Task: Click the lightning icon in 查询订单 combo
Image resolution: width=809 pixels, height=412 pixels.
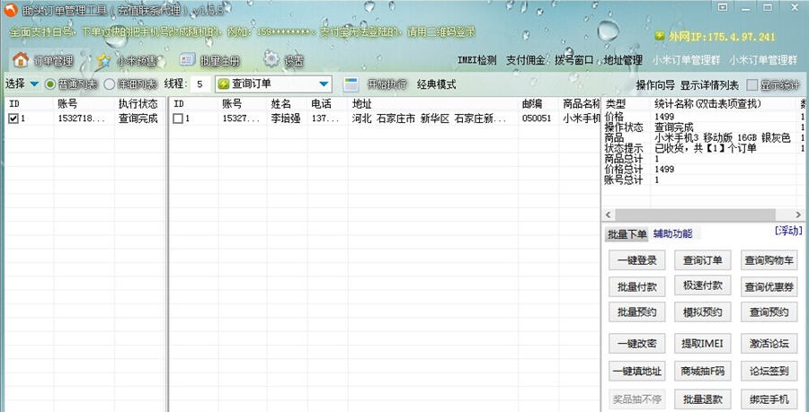Action: click(x=224, y=84)
